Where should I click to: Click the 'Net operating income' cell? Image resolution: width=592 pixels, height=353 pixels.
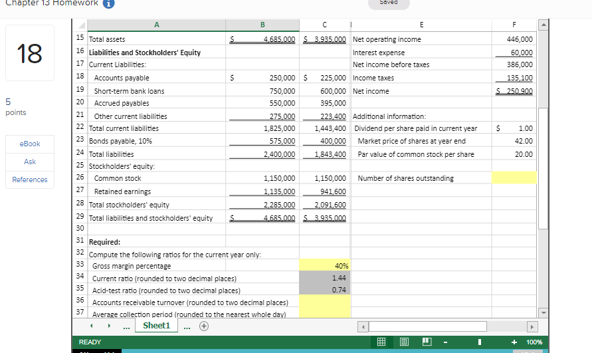[x=421, y=39]
